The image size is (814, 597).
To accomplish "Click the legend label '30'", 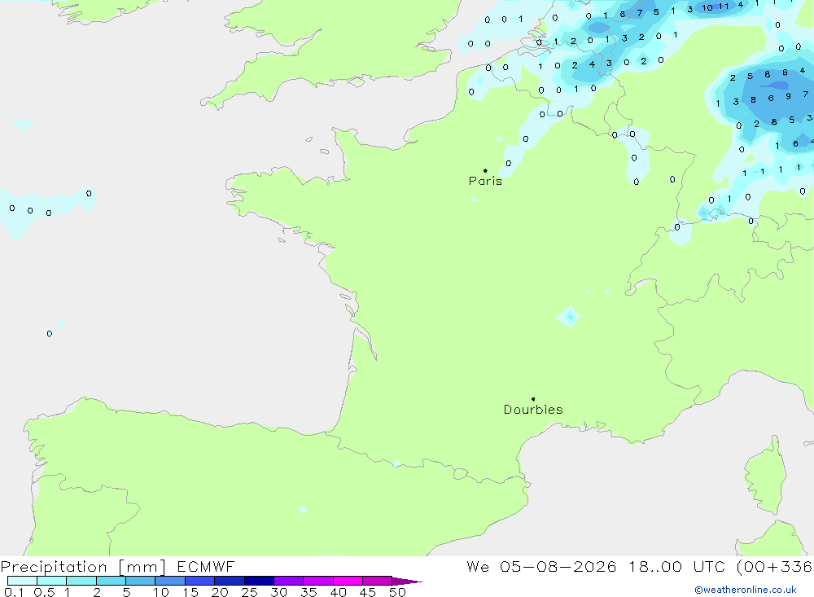I will click(x=278, y=592).
